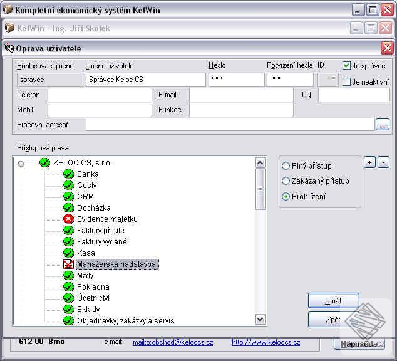Click the green check icon next to Banka
The image size is (397, 361).
pos(68,174)
